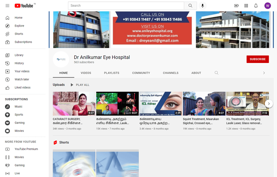Viewport: 277px width, 177px height.
Task: Open Subscriptions in sidebar
Action: click(23, 42)
